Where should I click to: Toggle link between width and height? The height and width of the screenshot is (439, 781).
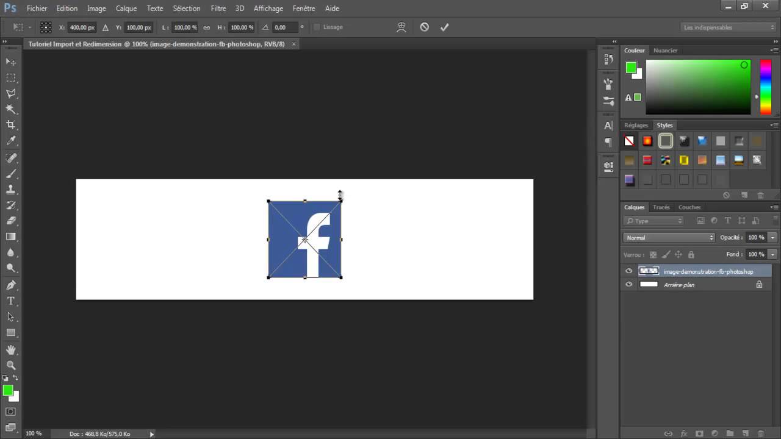(x=206, y=27)
